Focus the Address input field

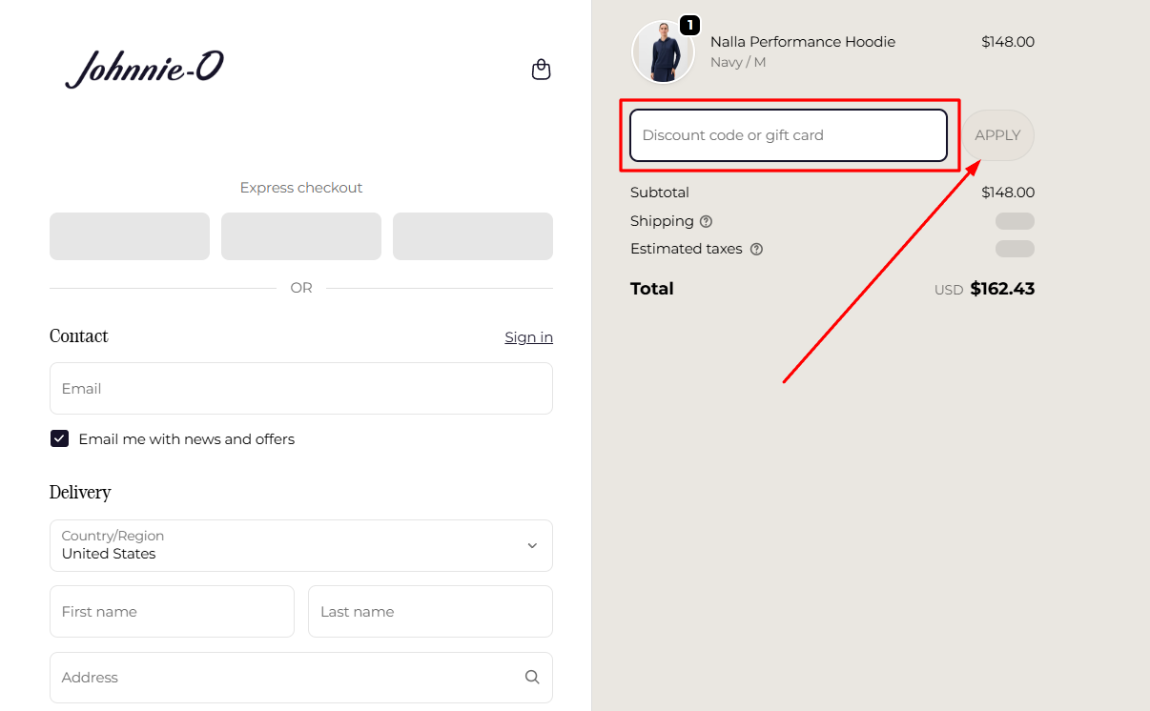click(286, 677)
